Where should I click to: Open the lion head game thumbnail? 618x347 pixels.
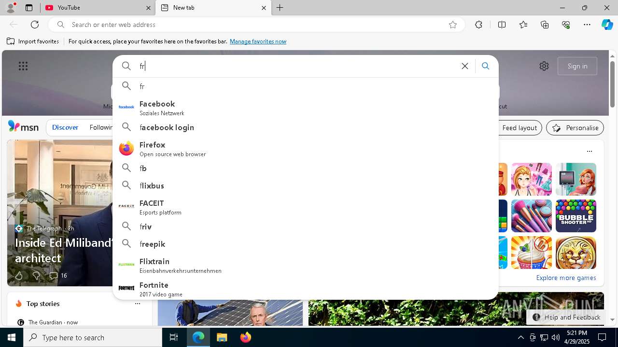pos(576,253)
